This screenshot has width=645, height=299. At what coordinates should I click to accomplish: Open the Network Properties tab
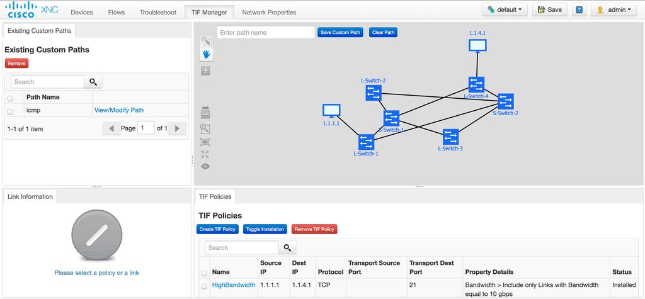269,13
